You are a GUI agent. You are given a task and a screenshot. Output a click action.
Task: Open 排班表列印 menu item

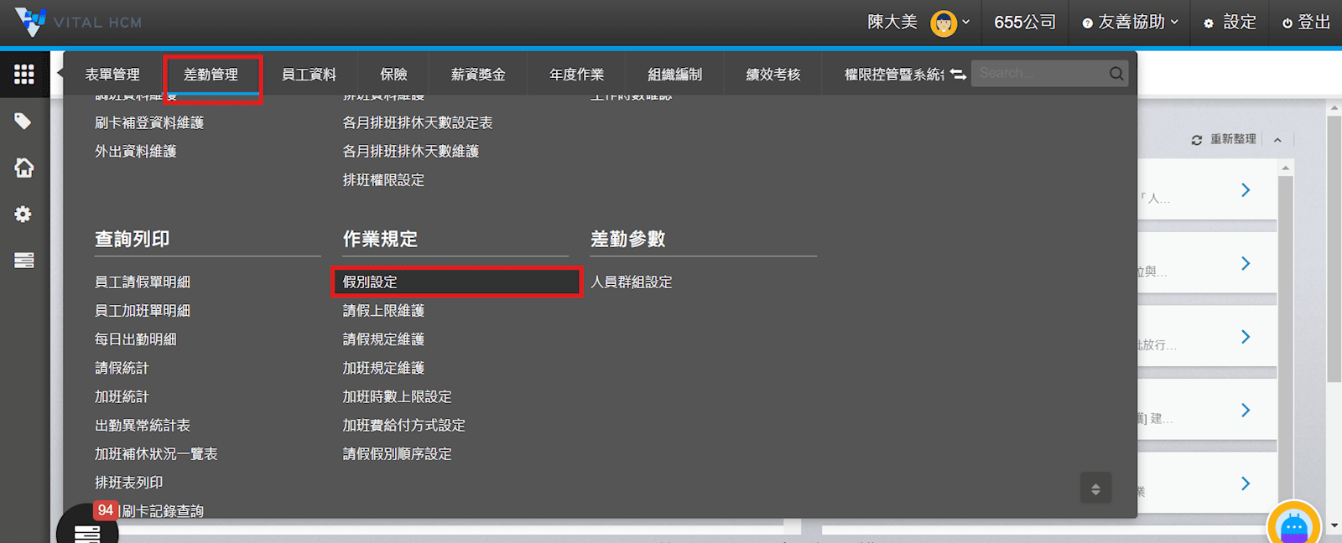(x=129, y=483)
